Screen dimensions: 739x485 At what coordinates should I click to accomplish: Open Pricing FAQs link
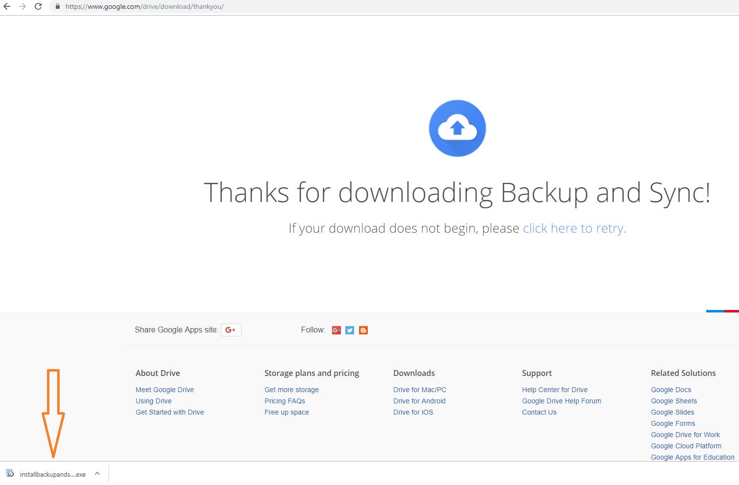tap(285, 401)
